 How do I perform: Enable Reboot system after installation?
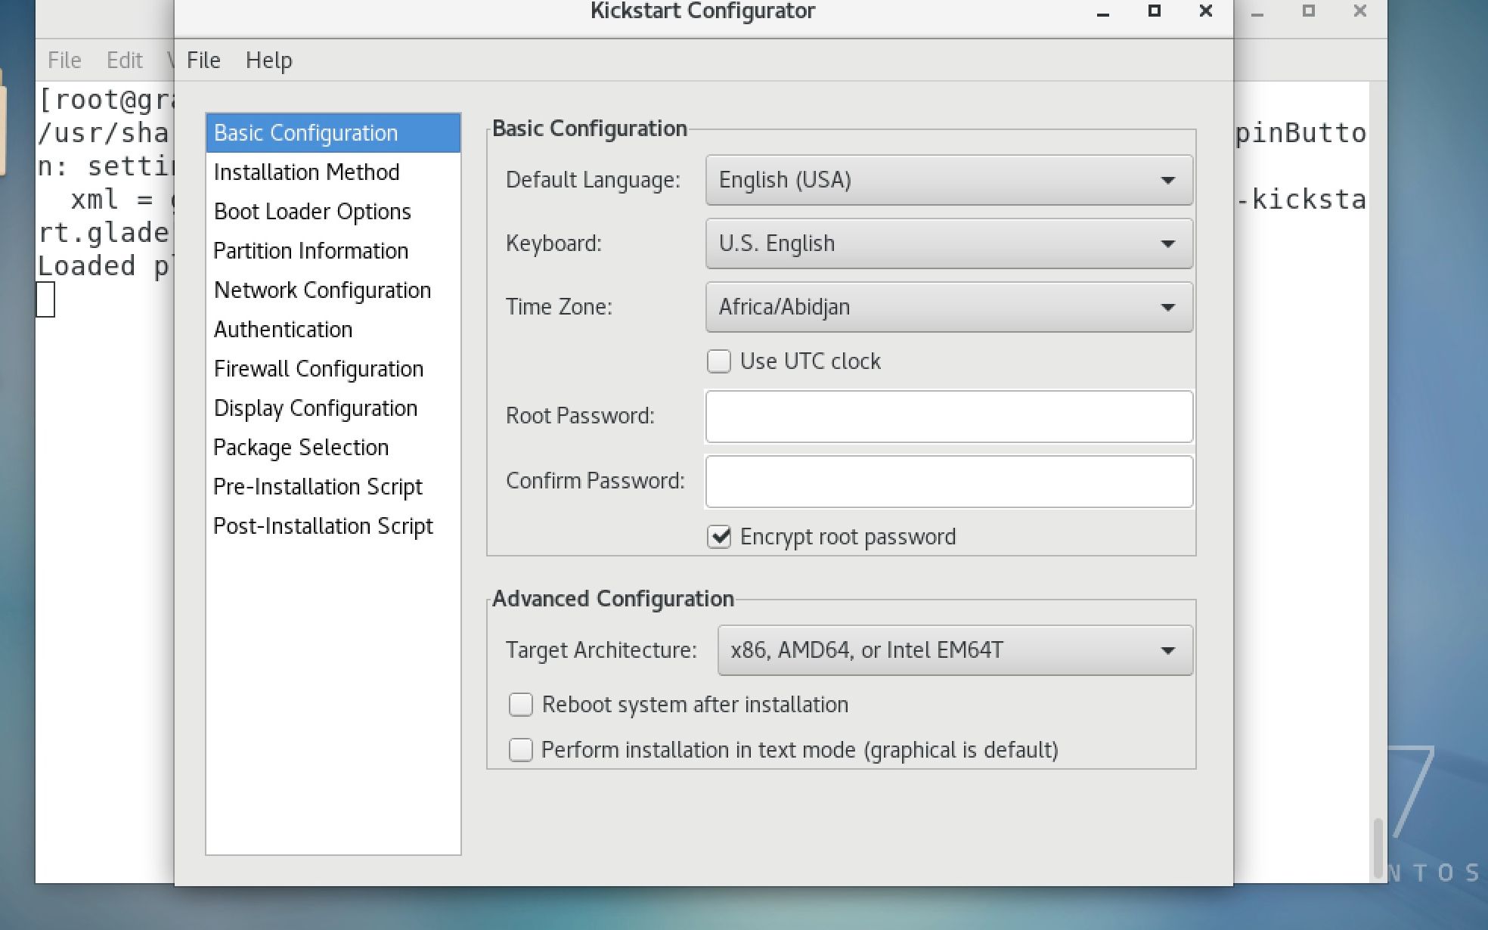[x=520, y=705]
